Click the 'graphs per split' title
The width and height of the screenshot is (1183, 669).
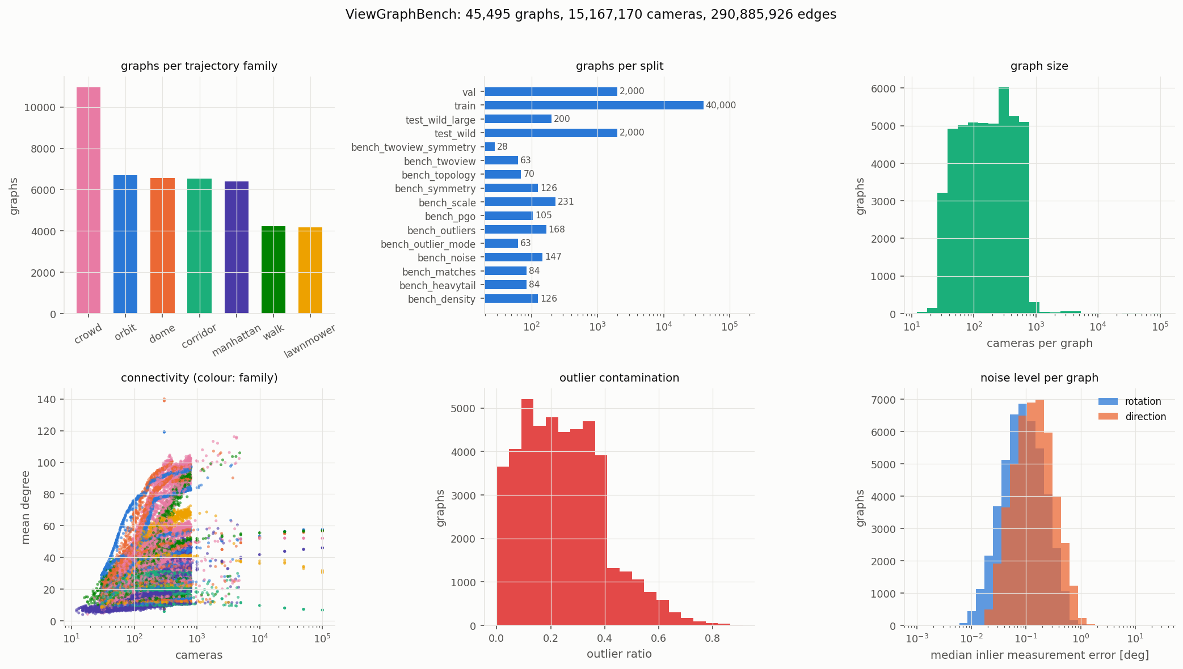pos(620,66)
